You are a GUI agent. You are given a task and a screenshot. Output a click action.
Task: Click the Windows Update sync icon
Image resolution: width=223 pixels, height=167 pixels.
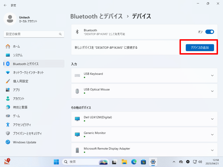(x=8, y=142)
